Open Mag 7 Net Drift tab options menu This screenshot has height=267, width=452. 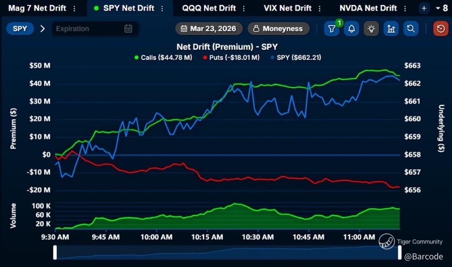coord(75,8)
